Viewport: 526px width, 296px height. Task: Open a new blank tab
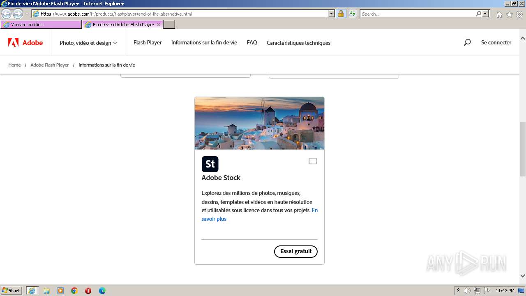coord(169,25)
